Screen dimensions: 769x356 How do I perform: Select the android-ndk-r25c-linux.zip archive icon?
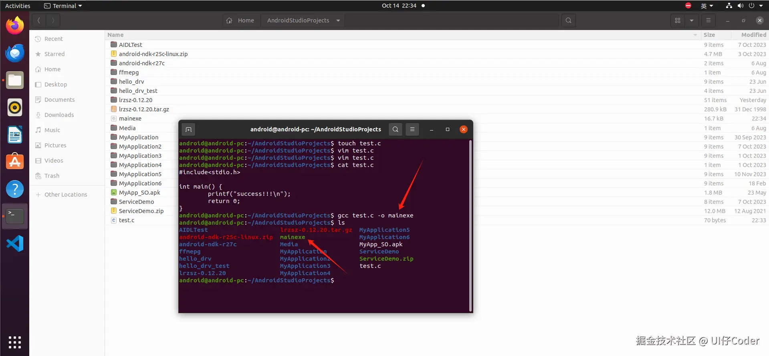(x=114, y=54)
